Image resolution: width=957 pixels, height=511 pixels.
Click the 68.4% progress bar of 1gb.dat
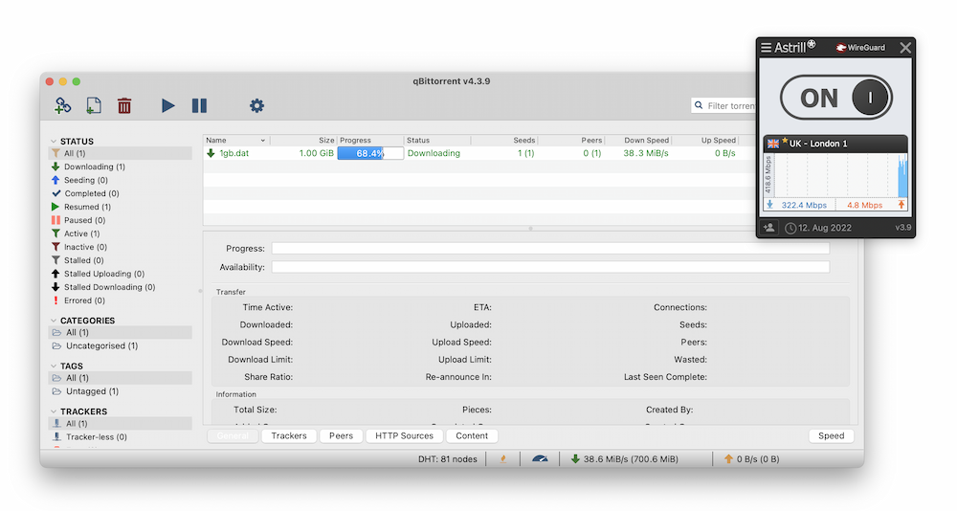click(x=370, y=153)
